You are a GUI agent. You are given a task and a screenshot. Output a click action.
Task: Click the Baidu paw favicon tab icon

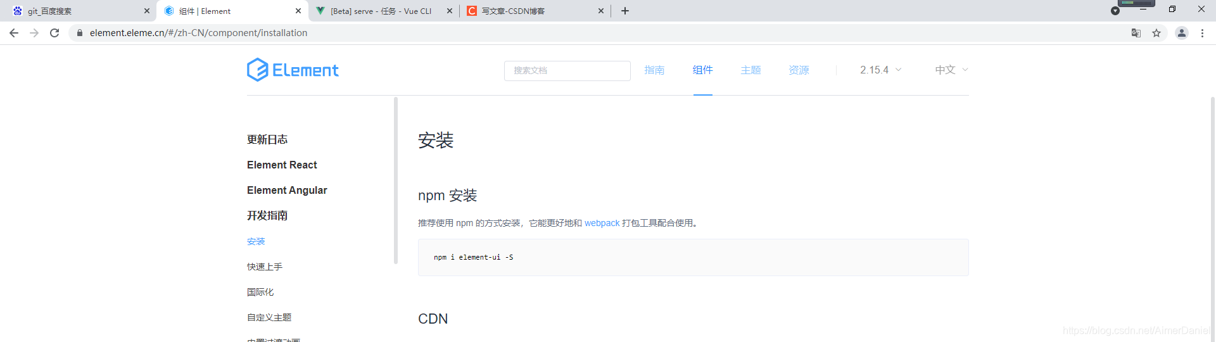click(x=18, y=11)
